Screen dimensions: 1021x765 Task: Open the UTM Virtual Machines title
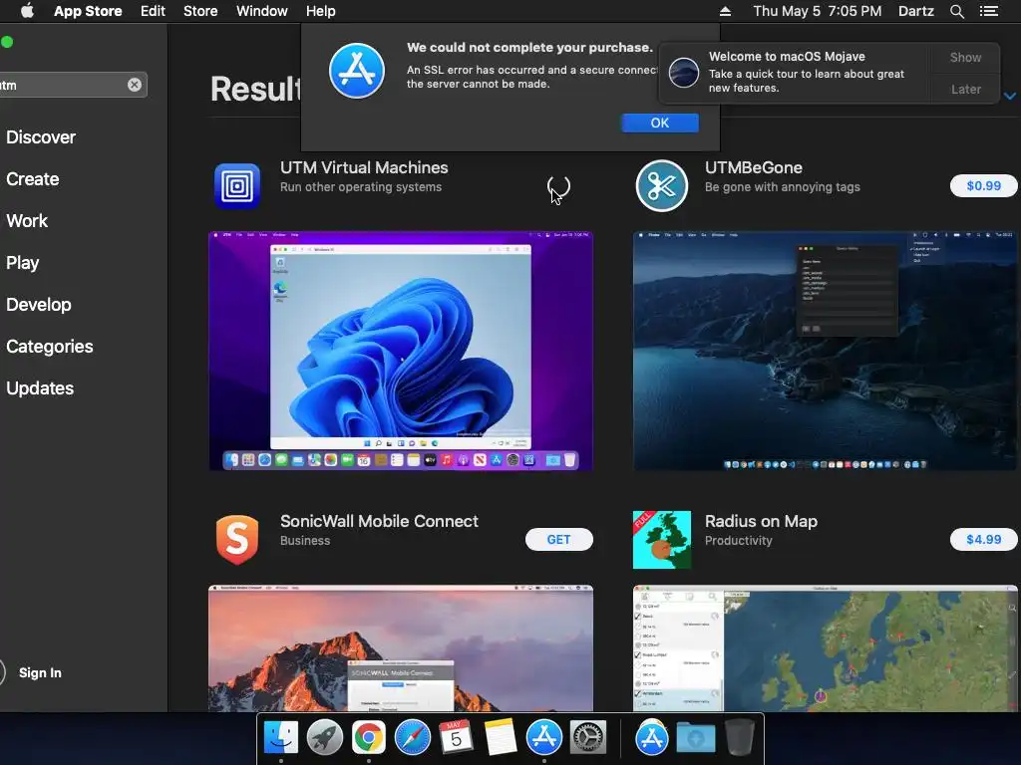364,167
